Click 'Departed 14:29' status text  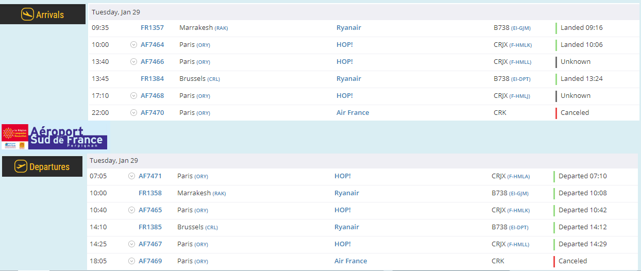[x=583, y=244]
